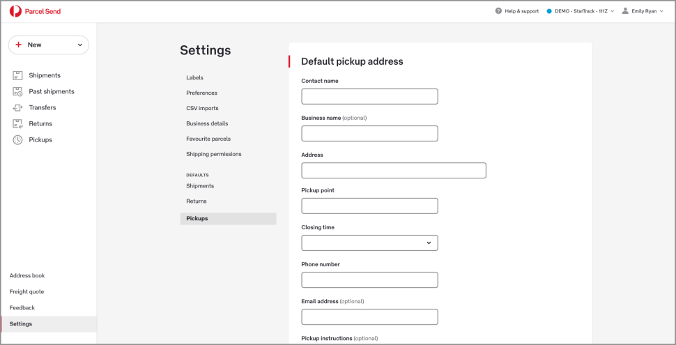Select Favourite parcels in settings menu
Image resolution: width=676 pixels, height=345 pixels.
(x=208, y=139)
